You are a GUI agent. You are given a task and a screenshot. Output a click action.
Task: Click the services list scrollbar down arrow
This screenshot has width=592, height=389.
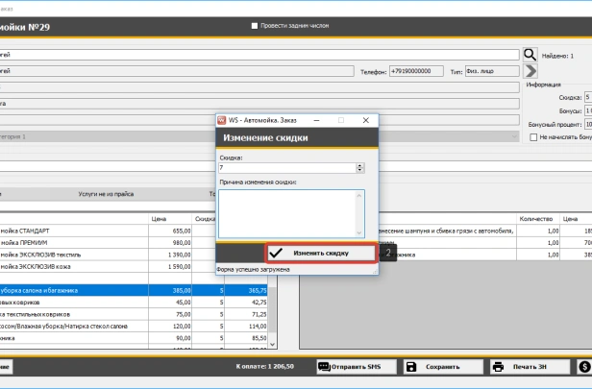[272, 343]
